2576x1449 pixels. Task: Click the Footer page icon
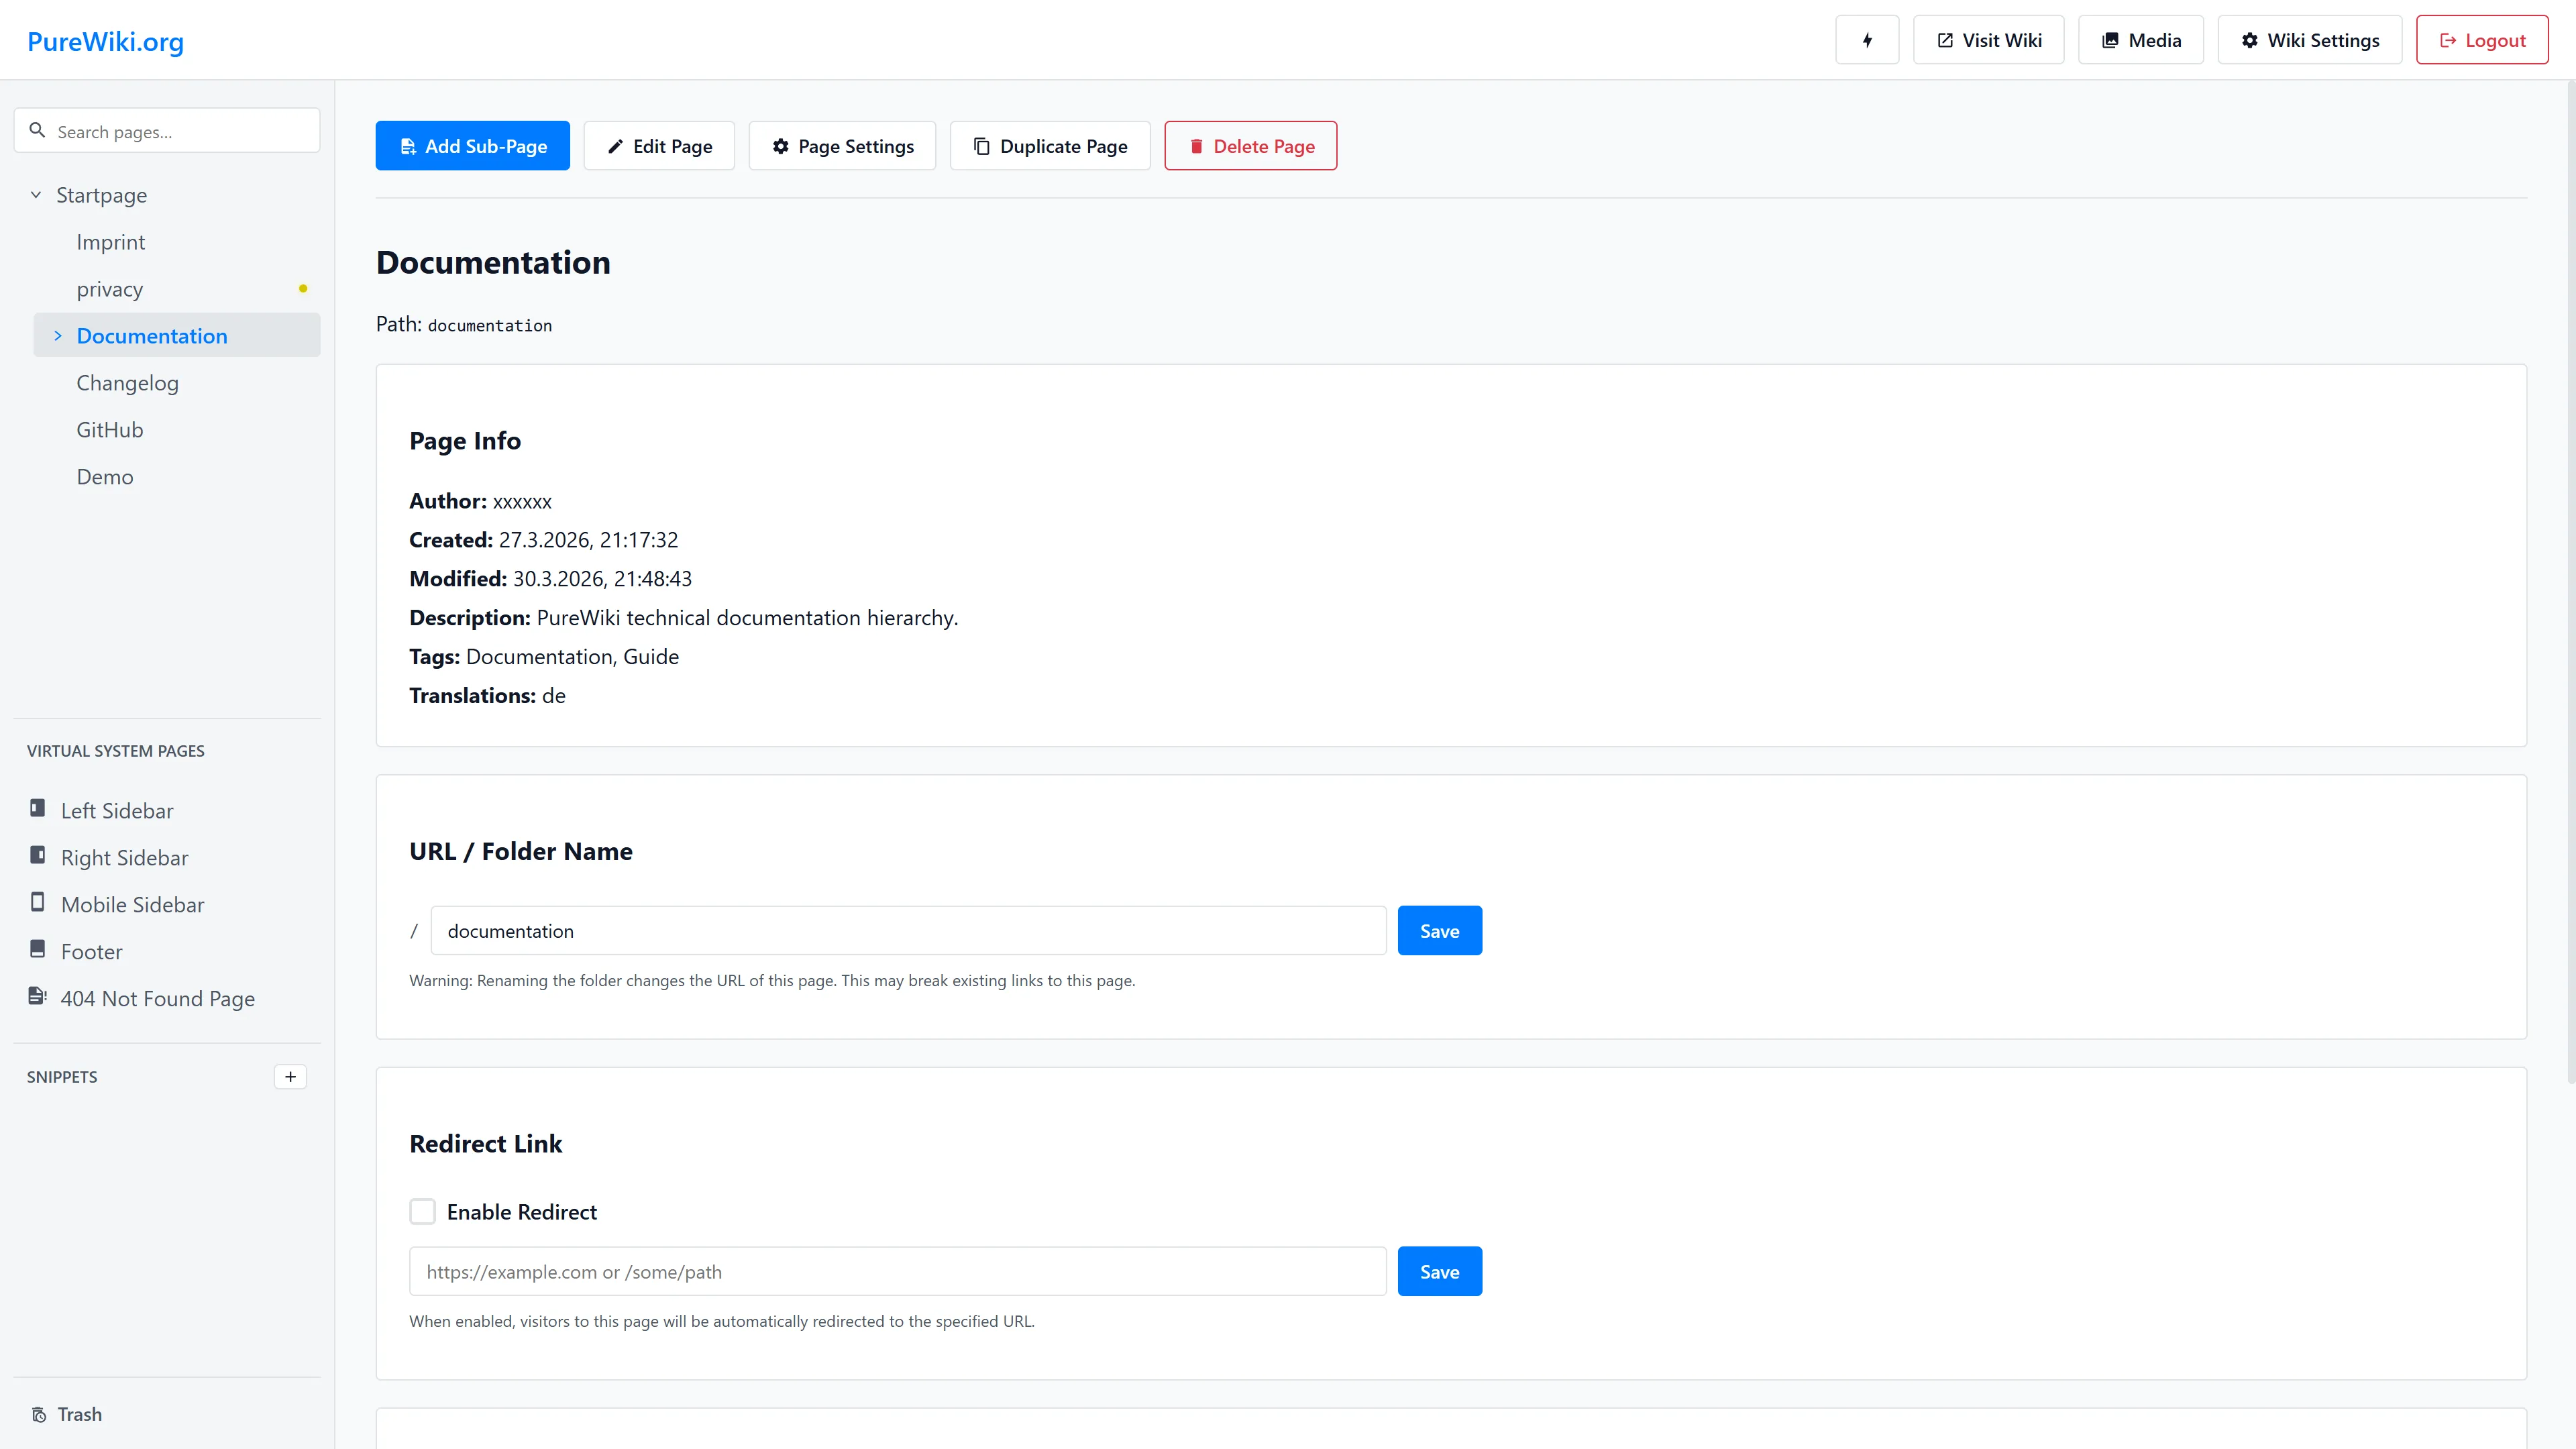click(x=38, y=949)
